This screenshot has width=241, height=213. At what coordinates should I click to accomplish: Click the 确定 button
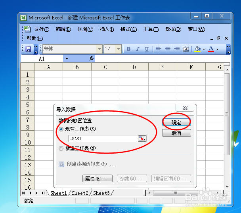click(x=176, y=122)
